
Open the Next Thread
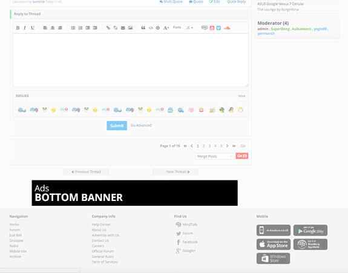[176, 172]
